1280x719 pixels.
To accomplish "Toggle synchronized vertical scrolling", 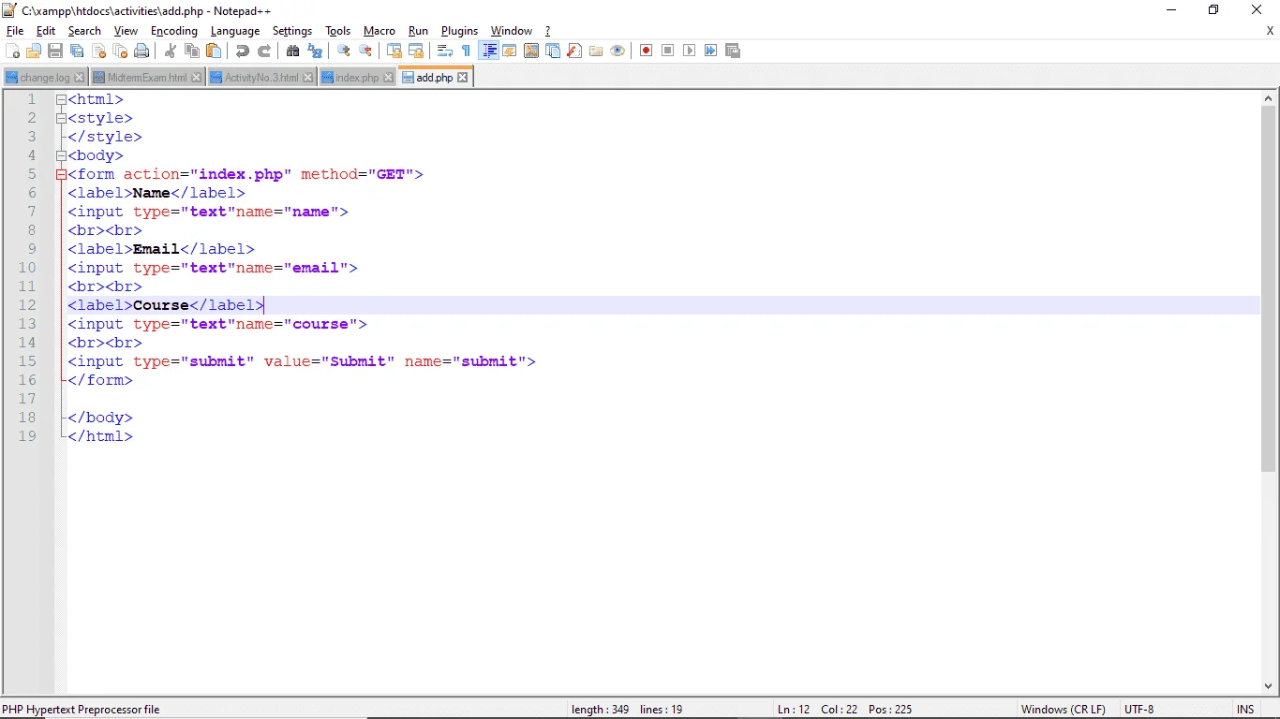I will tap(394, 51).
